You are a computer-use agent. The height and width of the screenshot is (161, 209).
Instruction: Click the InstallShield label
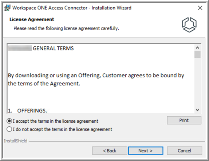click(16, 141)
